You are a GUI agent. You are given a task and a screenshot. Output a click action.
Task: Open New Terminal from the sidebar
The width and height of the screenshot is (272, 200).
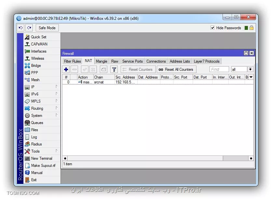click(41, 158)
